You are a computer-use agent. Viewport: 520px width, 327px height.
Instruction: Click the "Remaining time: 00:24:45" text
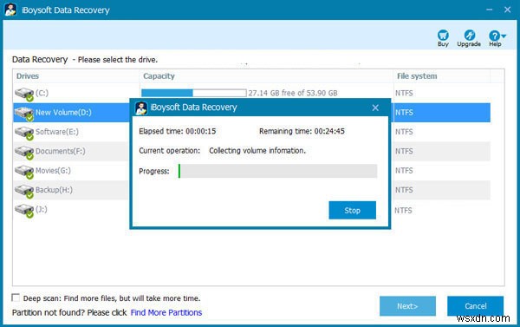302,131
